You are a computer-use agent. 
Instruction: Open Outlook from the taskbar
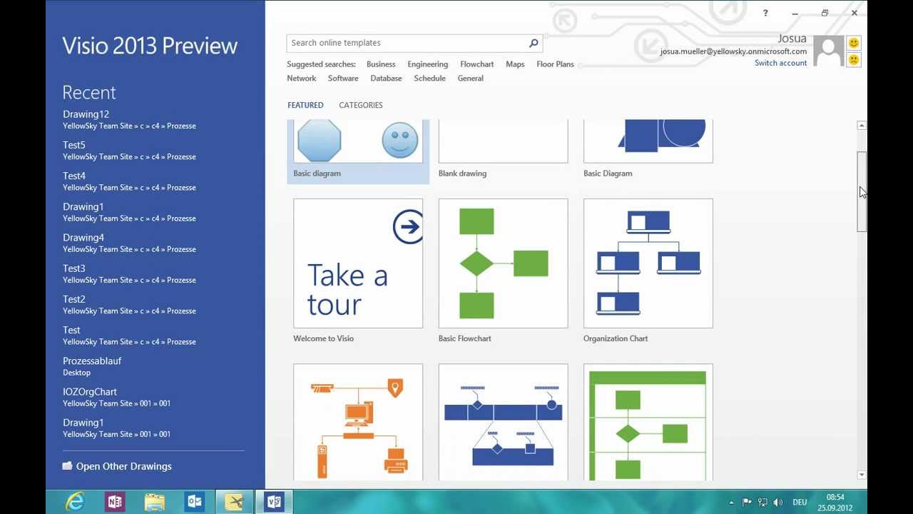click(x=195, y=502)
